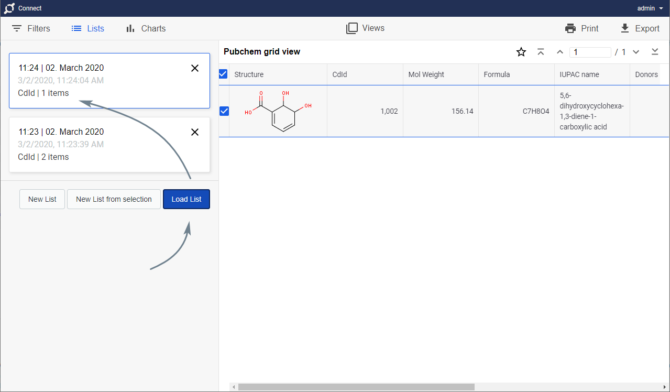Go to previous page chevron
This screenshot has width=670, height=392.
pos(560,52)
